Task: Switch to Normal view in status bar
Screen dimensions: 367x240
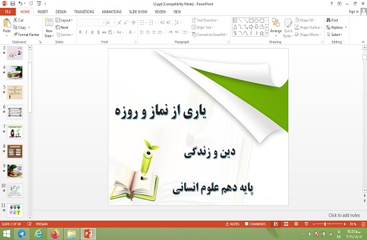Action: point(276,224)
